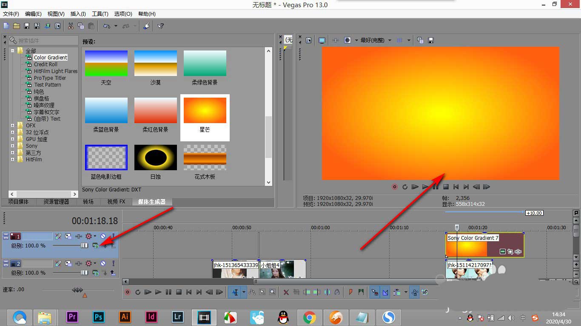Create a new project with toolbar icon
Screen dimensions: 581x326
tap(6, 26)
